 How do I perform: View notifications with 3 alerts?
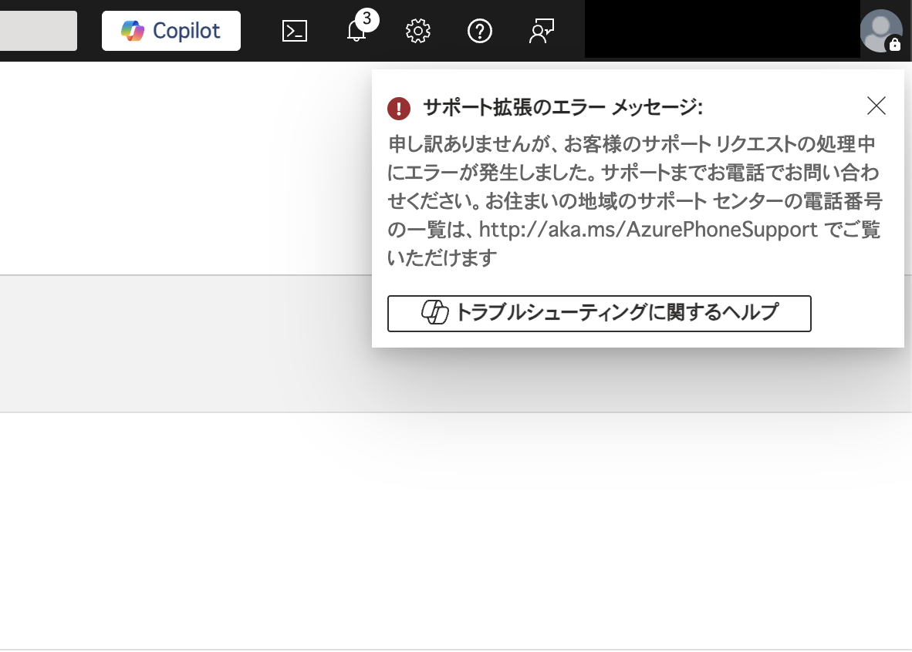tap(356, 32)
